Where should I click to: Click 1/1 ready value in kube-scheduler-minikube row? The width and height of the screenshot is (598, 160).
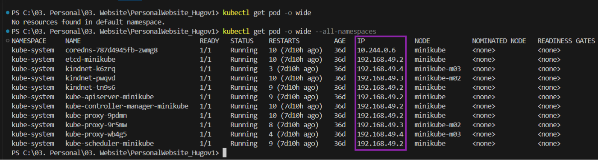click(205, 143)
